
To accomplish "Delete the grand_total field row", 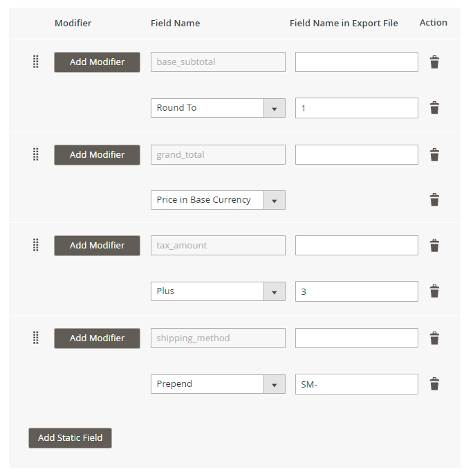I will coord(434,155).
